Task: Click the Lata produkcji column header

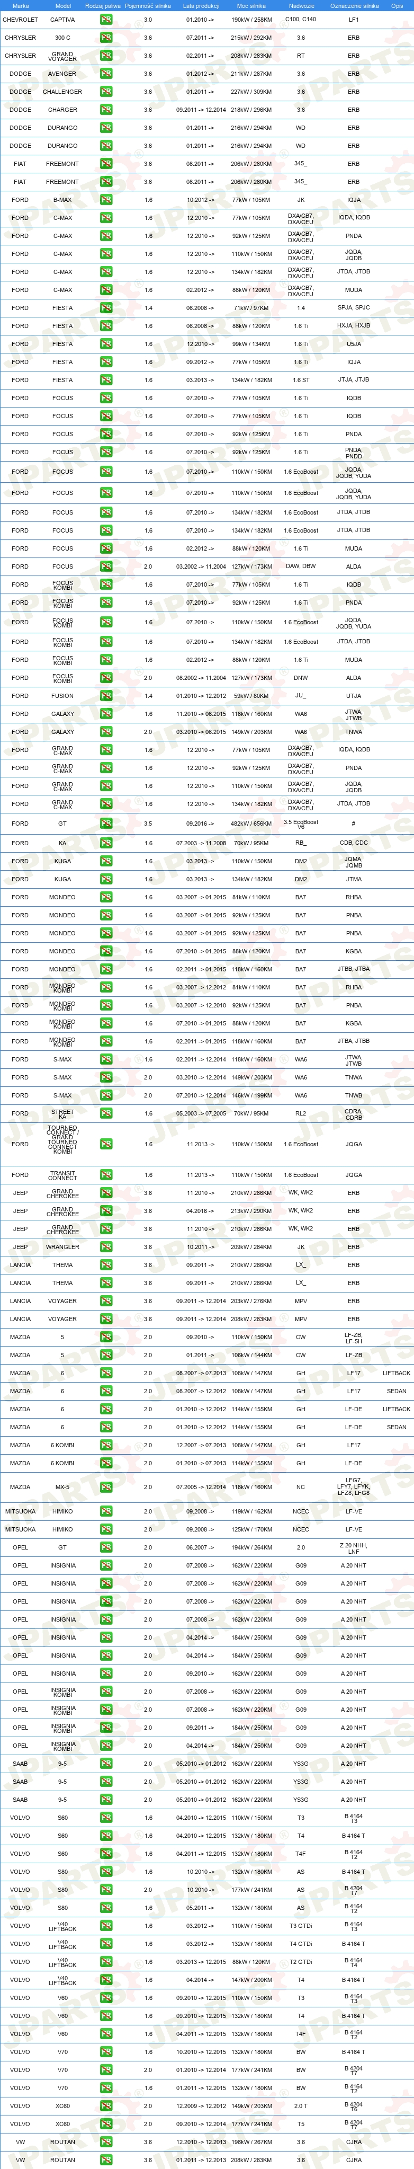Action: click(x=200, y=6)
